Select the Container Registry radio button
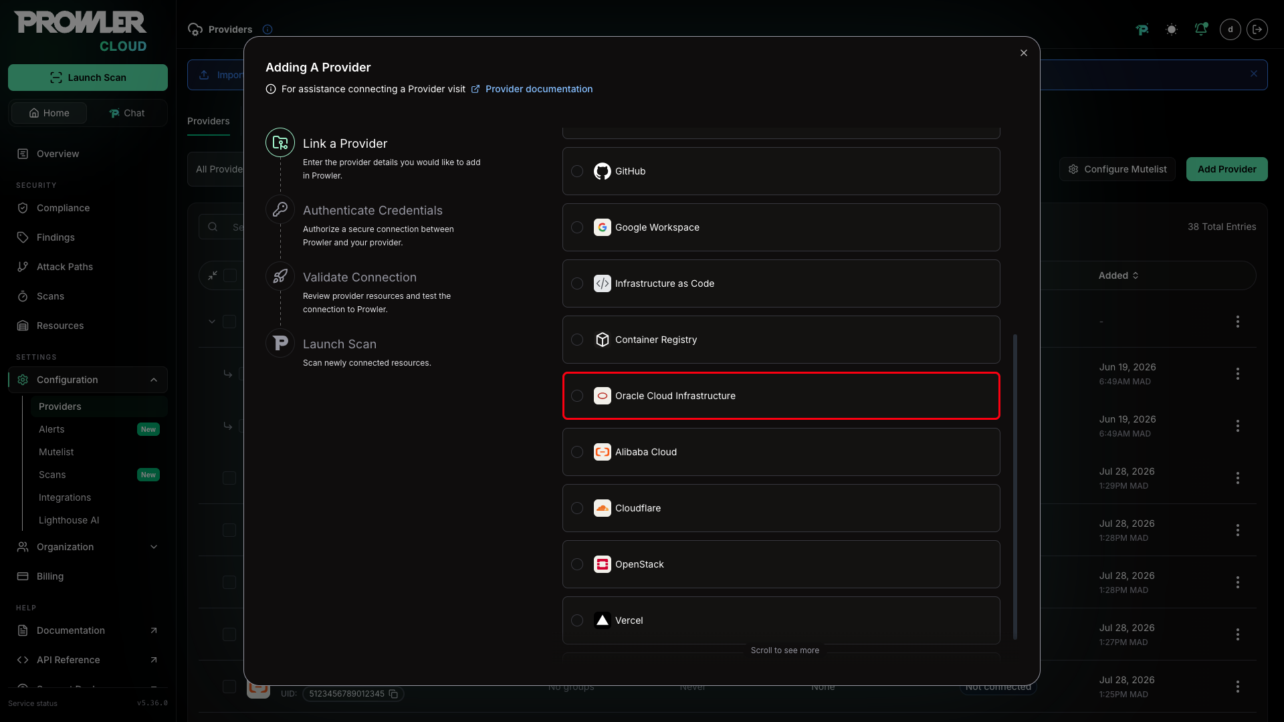1284x722 pixels. [577, 340]
